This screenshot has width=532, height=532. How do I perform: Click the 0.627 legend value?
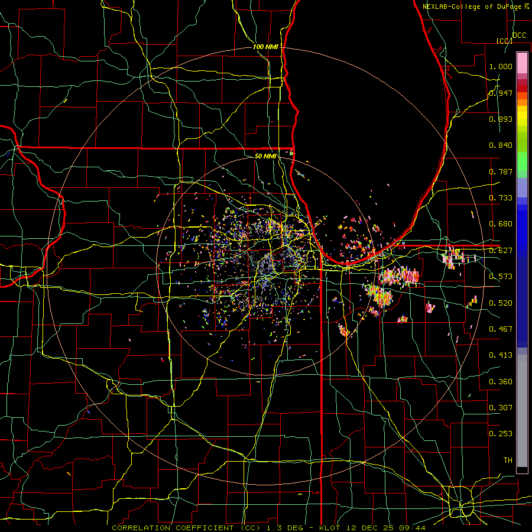[501, 251]
